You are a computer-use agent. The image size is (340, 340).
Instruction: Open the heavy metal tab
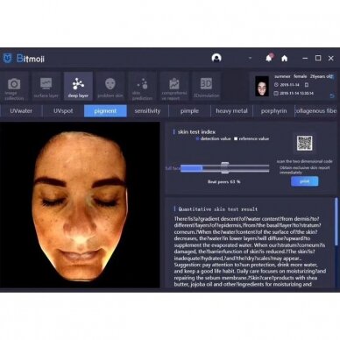[x=231, y=111]
